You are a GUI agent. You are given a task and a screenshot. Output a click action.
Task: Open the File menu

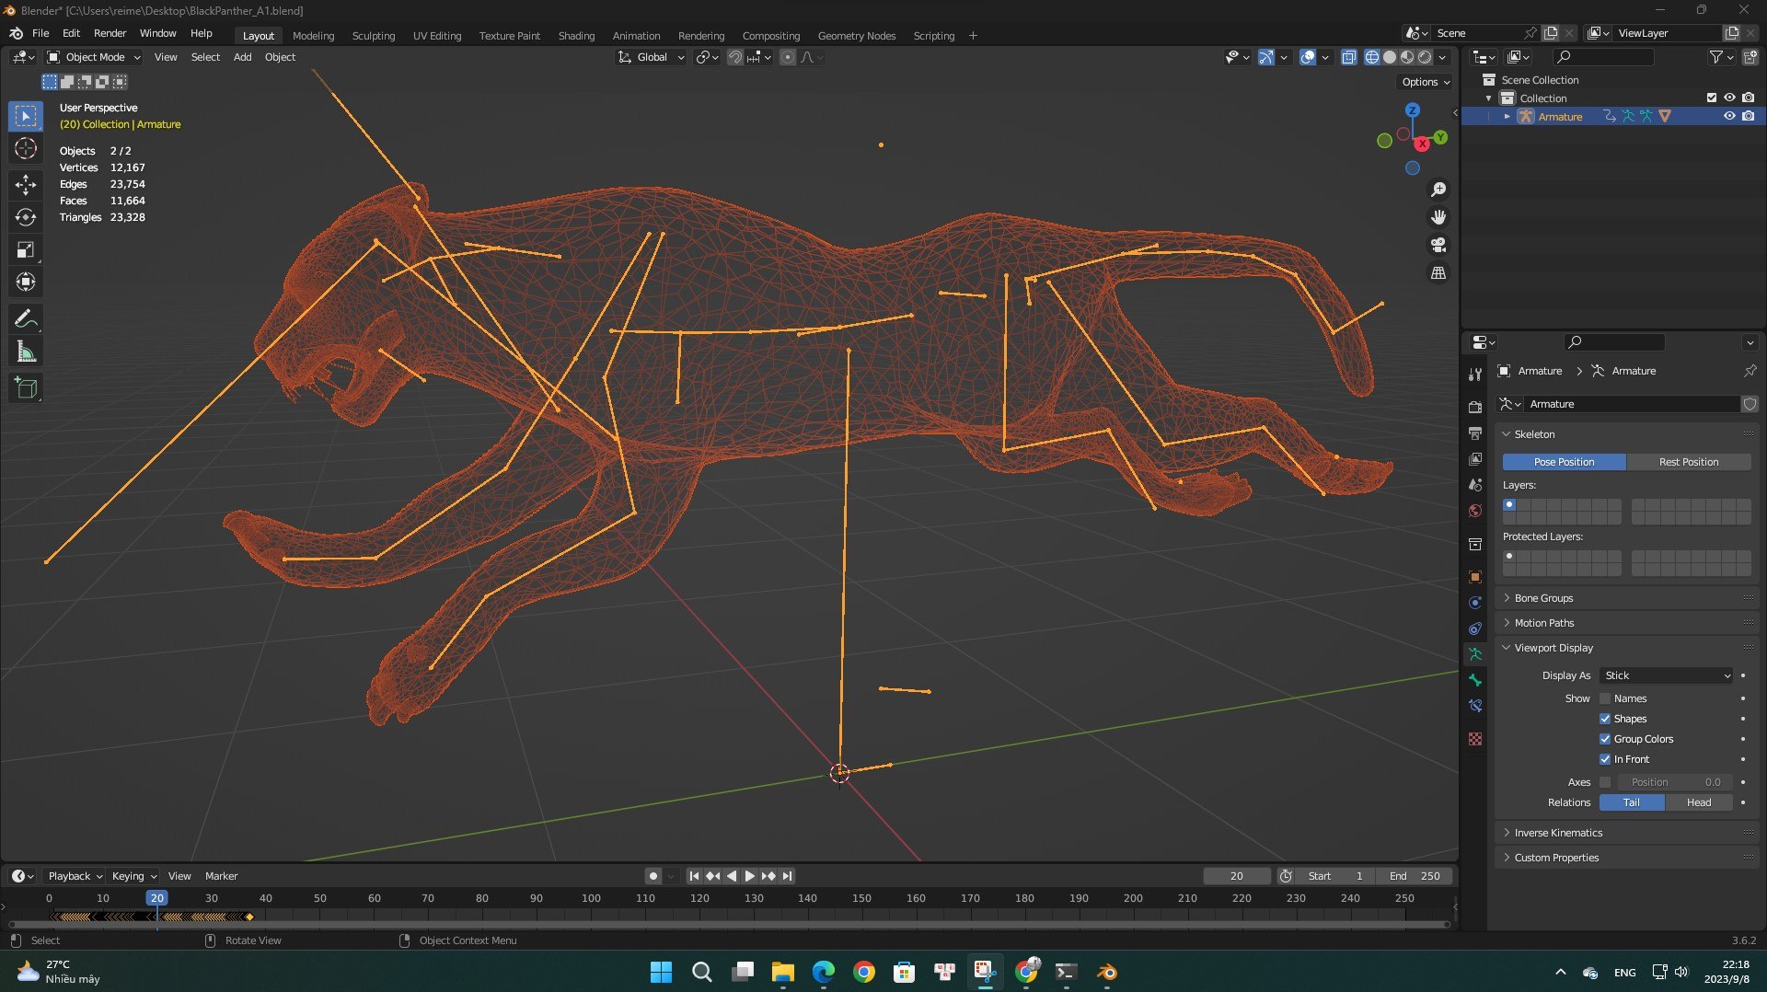pyautogui.click(x=40, y=33)
